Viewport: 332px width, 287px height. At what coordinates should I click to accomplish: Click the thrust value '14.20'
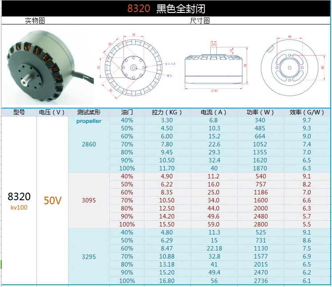(x=167, y=216)
